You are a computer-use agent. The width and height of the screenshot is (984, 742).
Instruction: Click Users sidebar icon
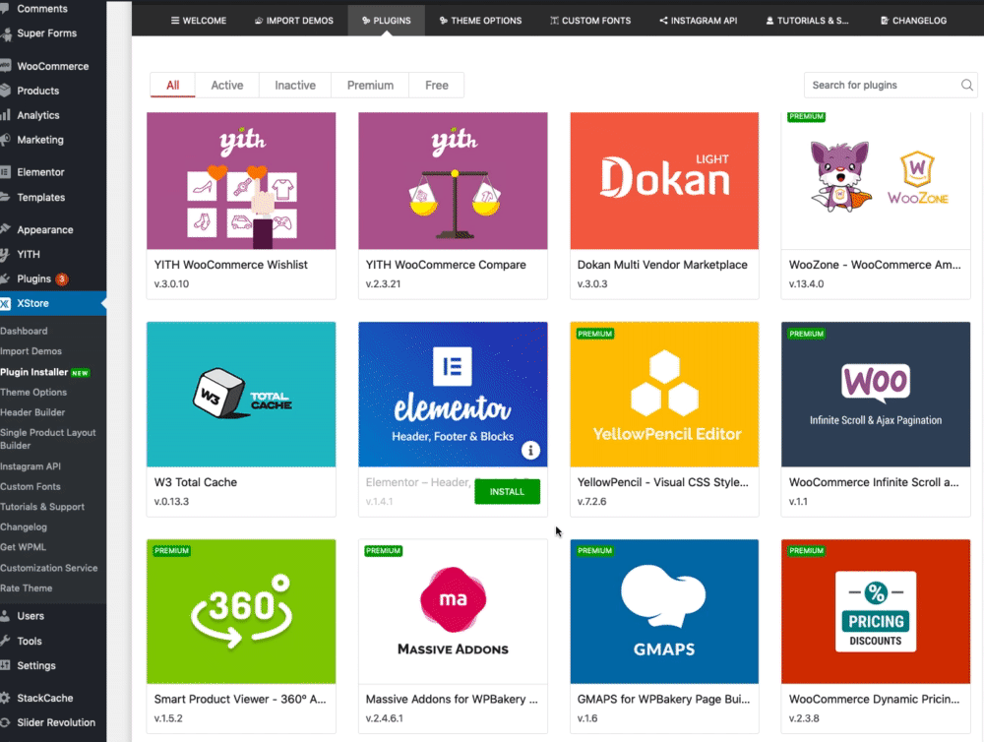5,616
